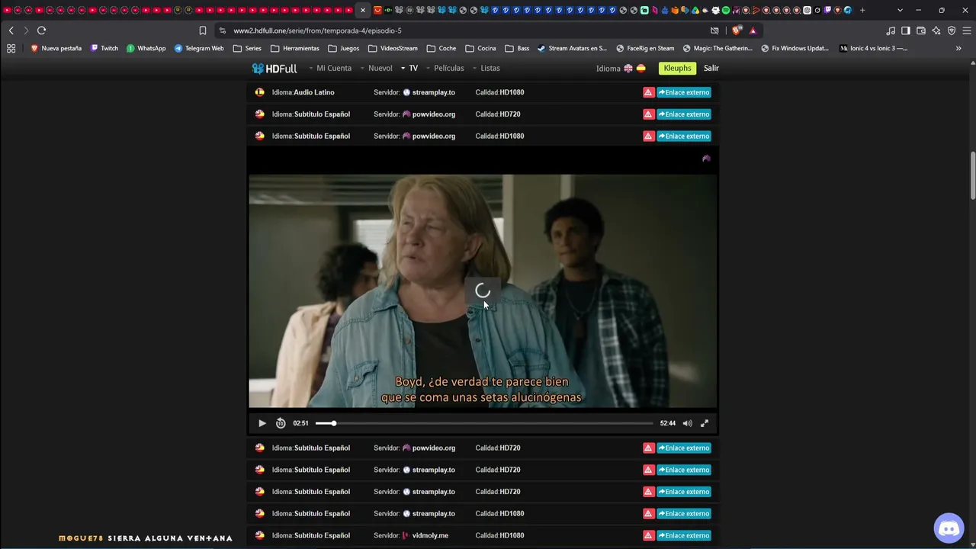The height and width of the screenshot is (549, 976).
Task: Open the Twitch bookmark
Action: click(104, 48)
